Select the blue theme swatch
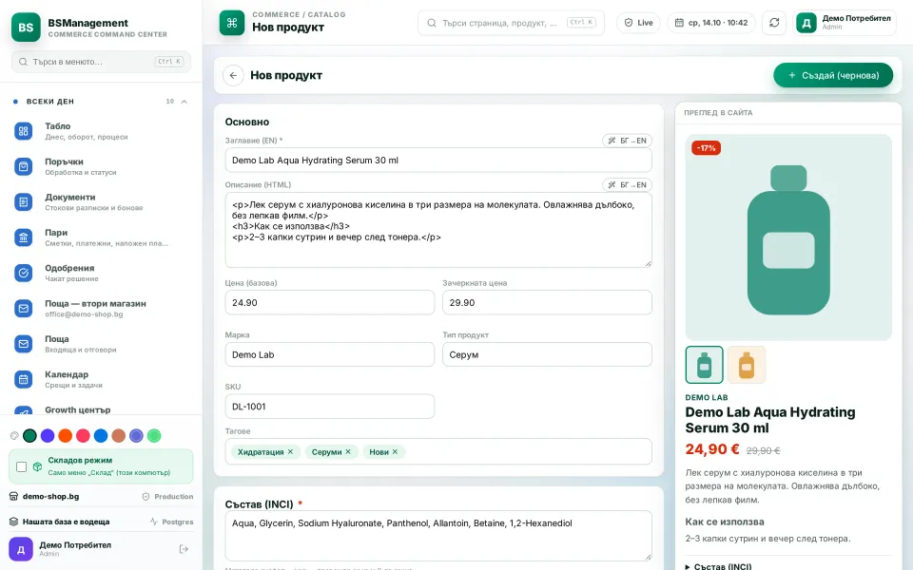This screenshot has height=570, width=913. tap(101, 436)
